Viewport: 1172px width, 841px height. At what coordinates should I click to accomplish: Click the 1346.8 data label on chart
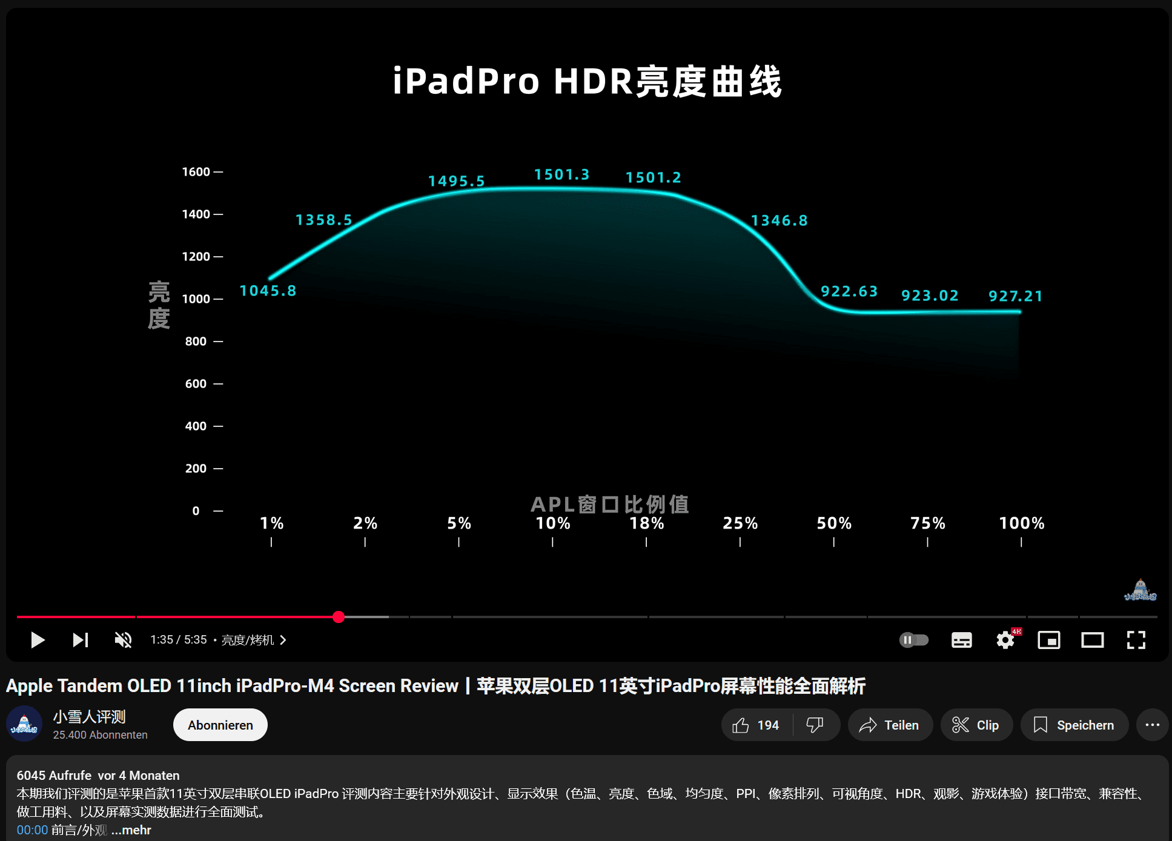[779, 220]
